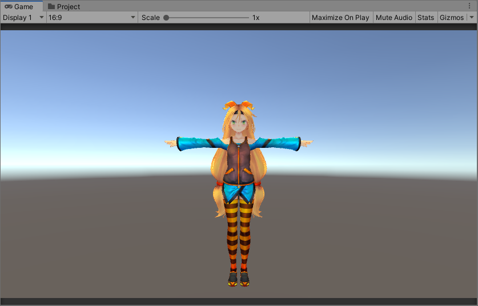
Task: Open the panel options three-dot menu
Action: coord(469,6)
